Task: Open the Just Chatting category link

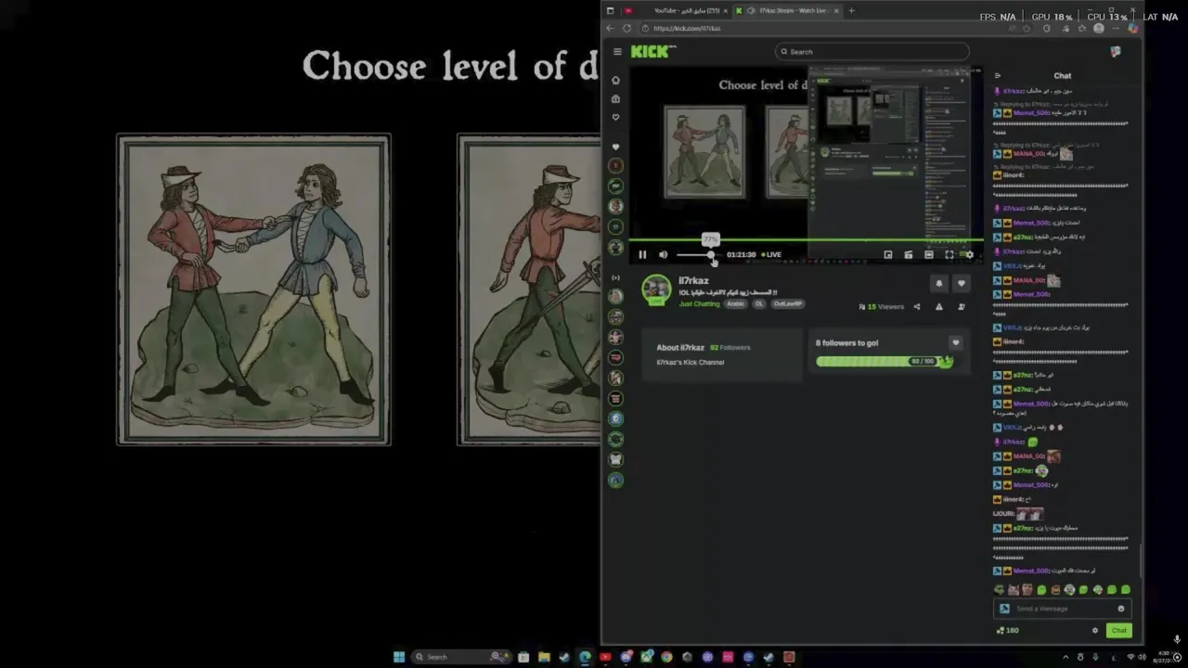Action: pos(699,304)
